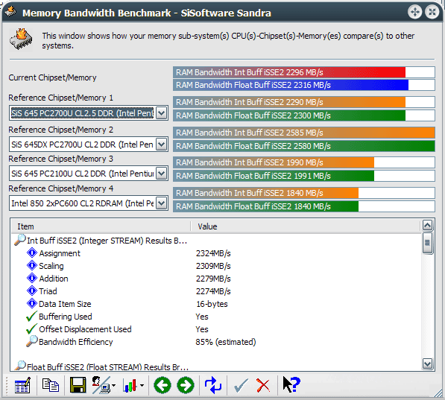The width and height of the screenshot is (445, 400).
Task: Click green Float Buff 1840 MB/s bar
Action: [304, 206]
